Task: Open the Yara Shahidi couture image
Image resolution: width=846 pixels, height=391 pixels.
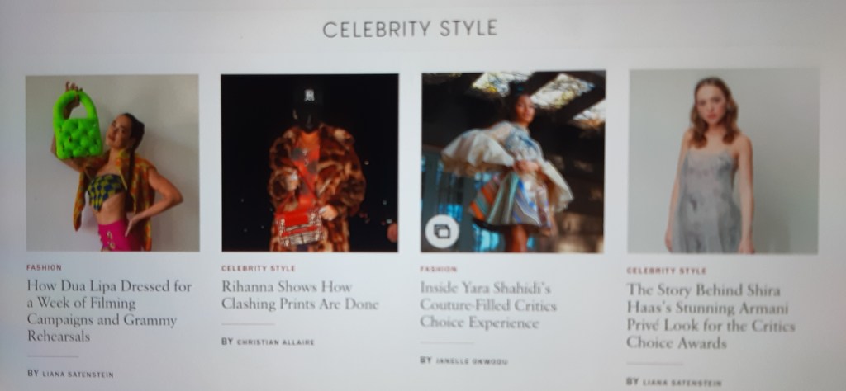Action: pos(513,163)
